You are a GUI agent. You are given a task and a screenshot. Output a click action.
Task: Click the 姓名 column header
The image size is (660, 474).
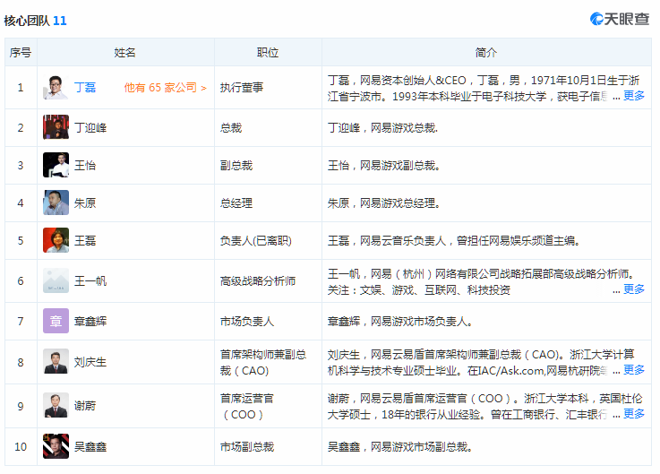pos(125,53)
